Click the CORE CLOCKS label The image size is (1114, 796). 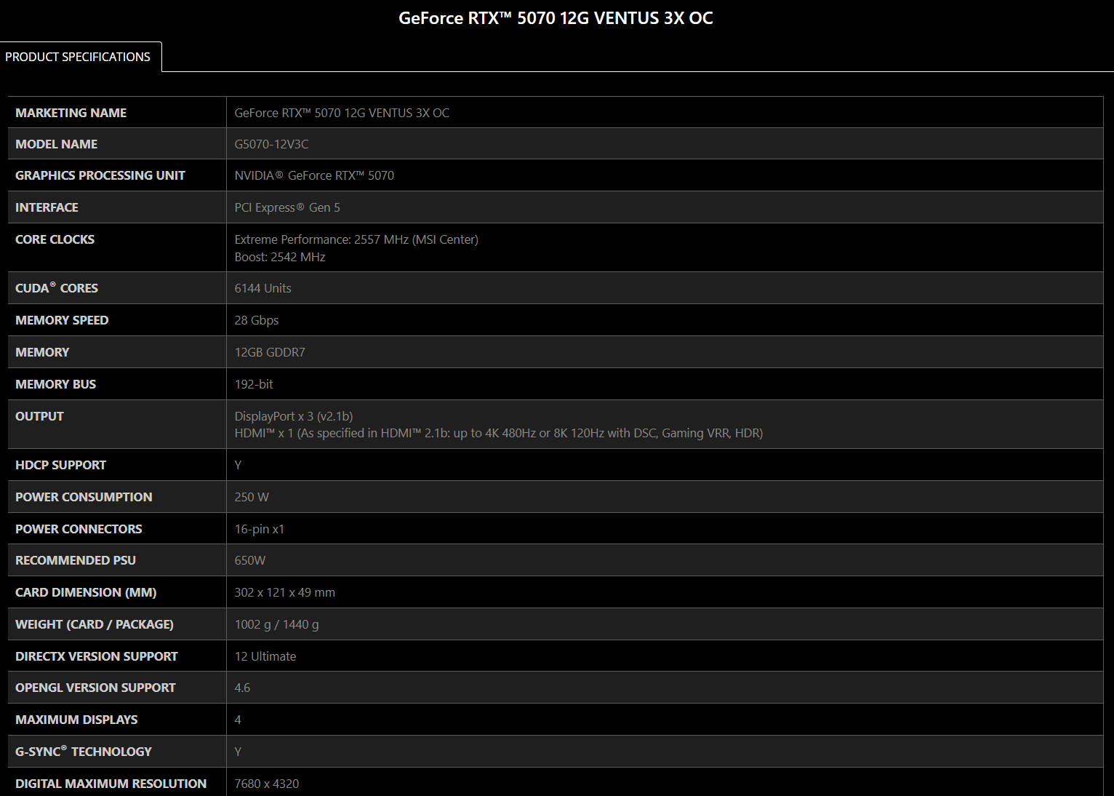pyautogui.click(x=55, y=239)
